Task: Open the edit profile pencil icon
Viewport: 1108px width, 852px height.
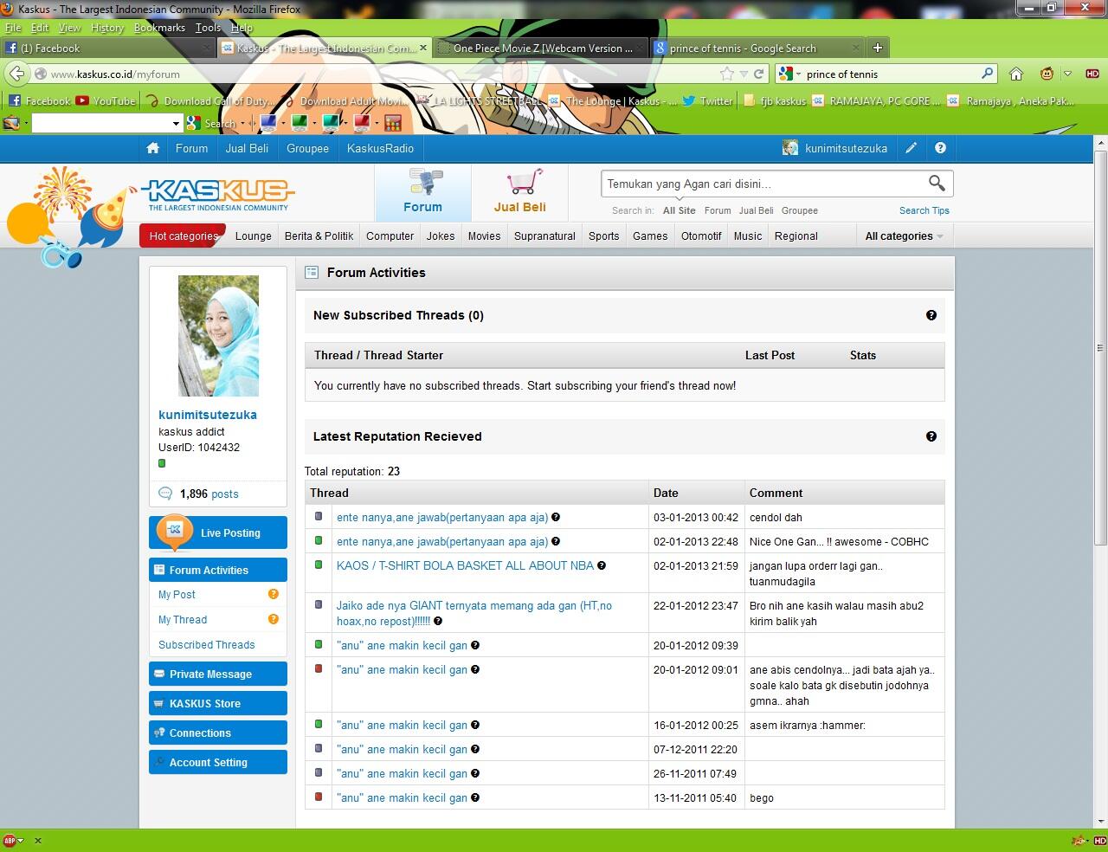Action: point(911,148)
